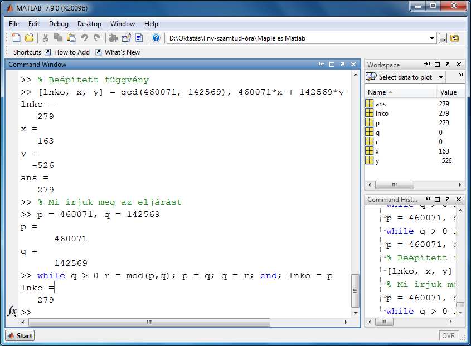The width and height of the screenshot is (471, 346).
Task: Click the Start button
Action: pyautogui.click(x=20, y=336)
